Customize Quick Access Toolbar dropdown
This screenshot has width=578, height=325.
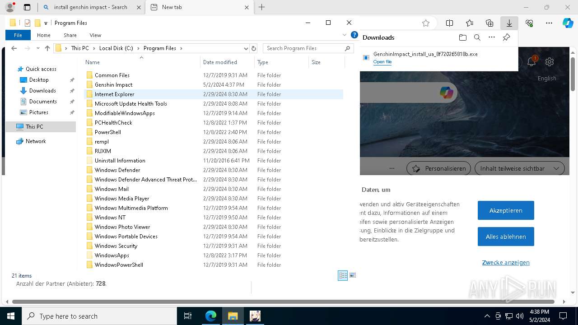tap(46, 23)
